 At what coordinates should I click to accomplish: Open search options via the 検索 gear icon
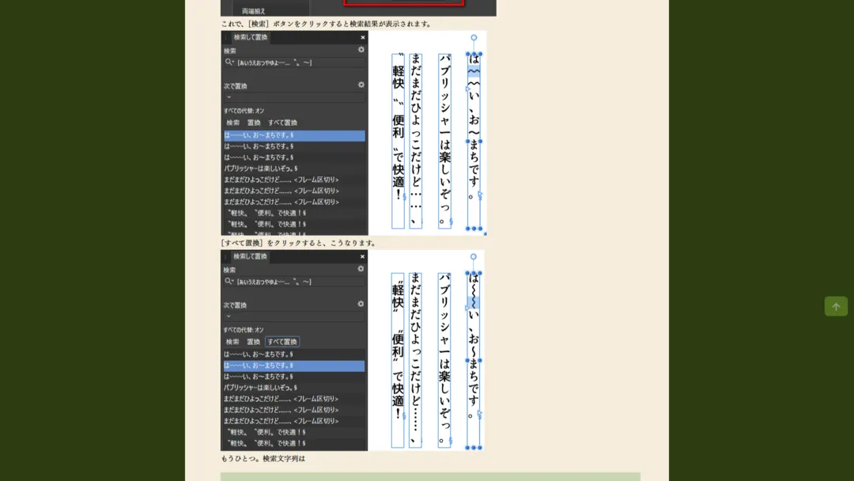click(361, 49)
